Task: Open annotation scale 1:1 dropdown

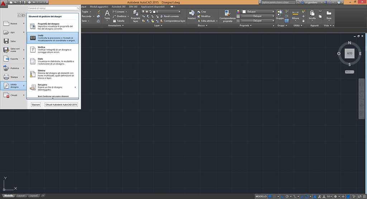Action: [x=329, y=196]
